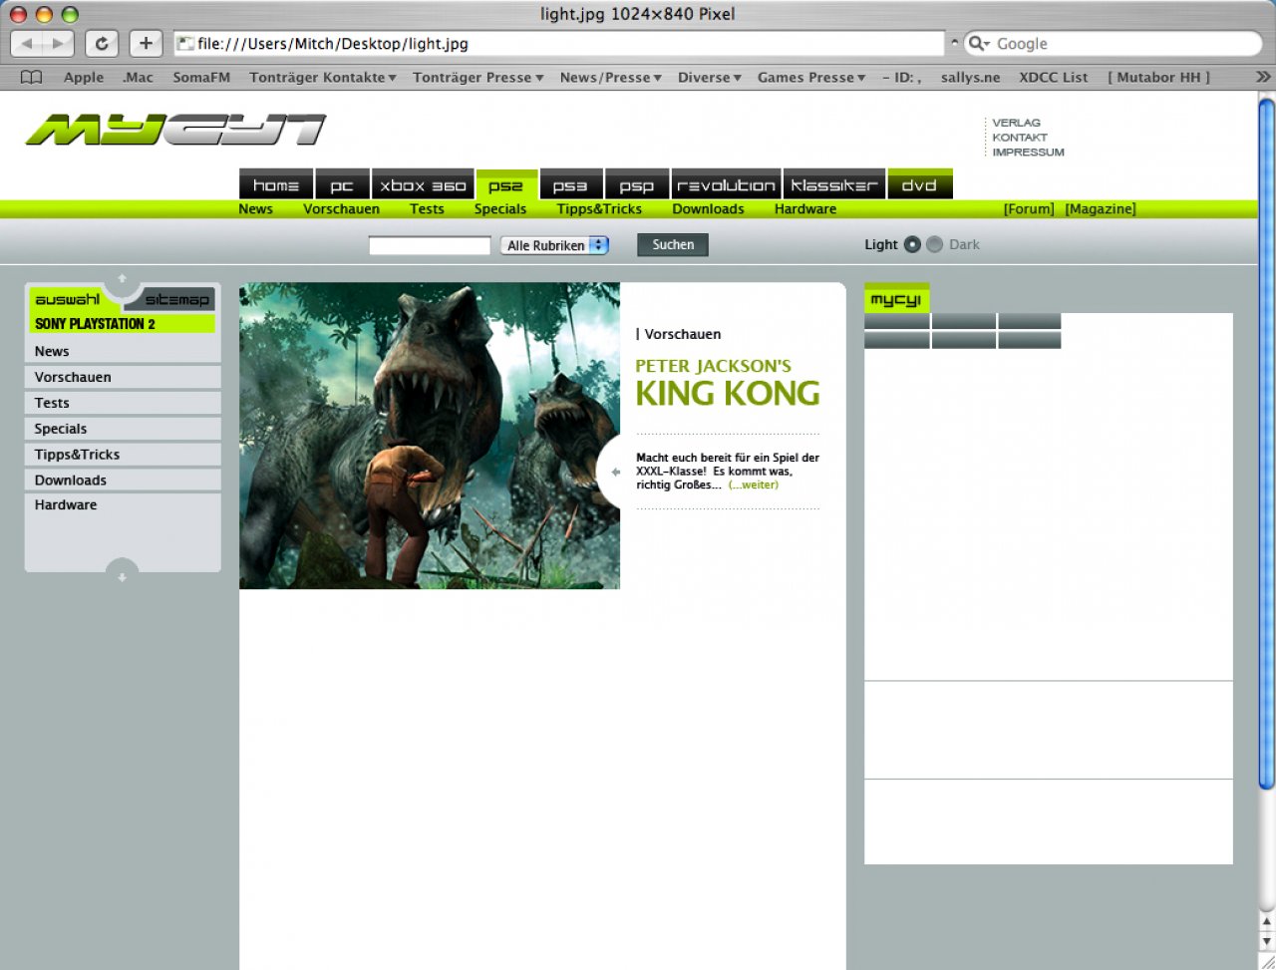Image resolution: width=1276 pixels, height=970 pixels.
Task: Open KONTAKT link
Action: [1020, 138]
